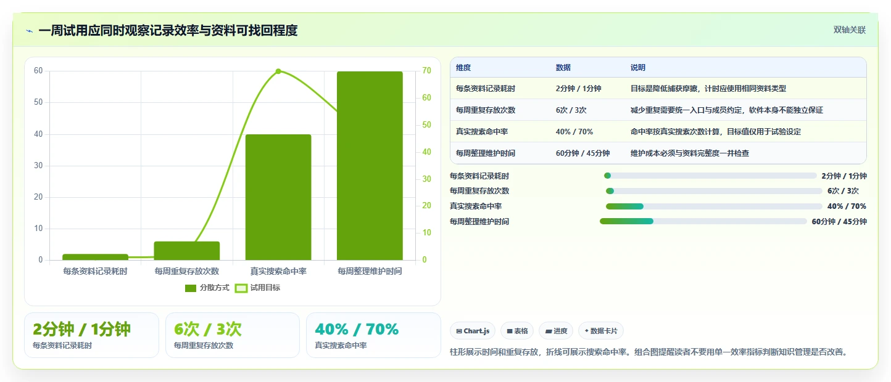The height and width of the screenshot is (382, 891).
Task: Click the Chart.js tag chip
Action: (473, 331)
